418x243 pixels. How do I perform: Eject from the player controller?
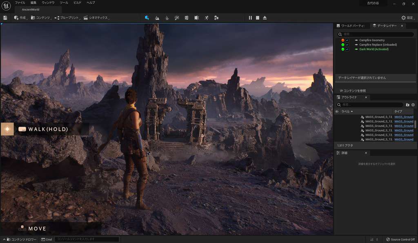tap(265, 18)
